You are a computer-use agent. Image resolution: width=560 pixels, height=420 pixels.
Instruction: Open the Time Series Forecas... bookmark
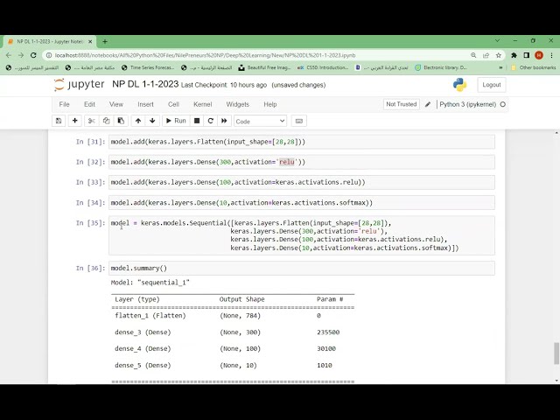coord(148,67)
